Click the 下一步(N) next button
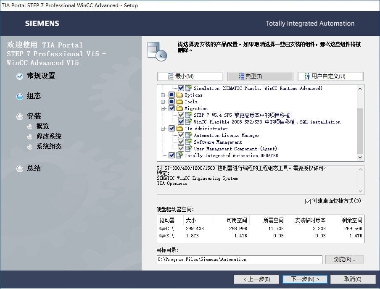The height and width of the screenshot is (289, 380). click(x=305, y=279)
